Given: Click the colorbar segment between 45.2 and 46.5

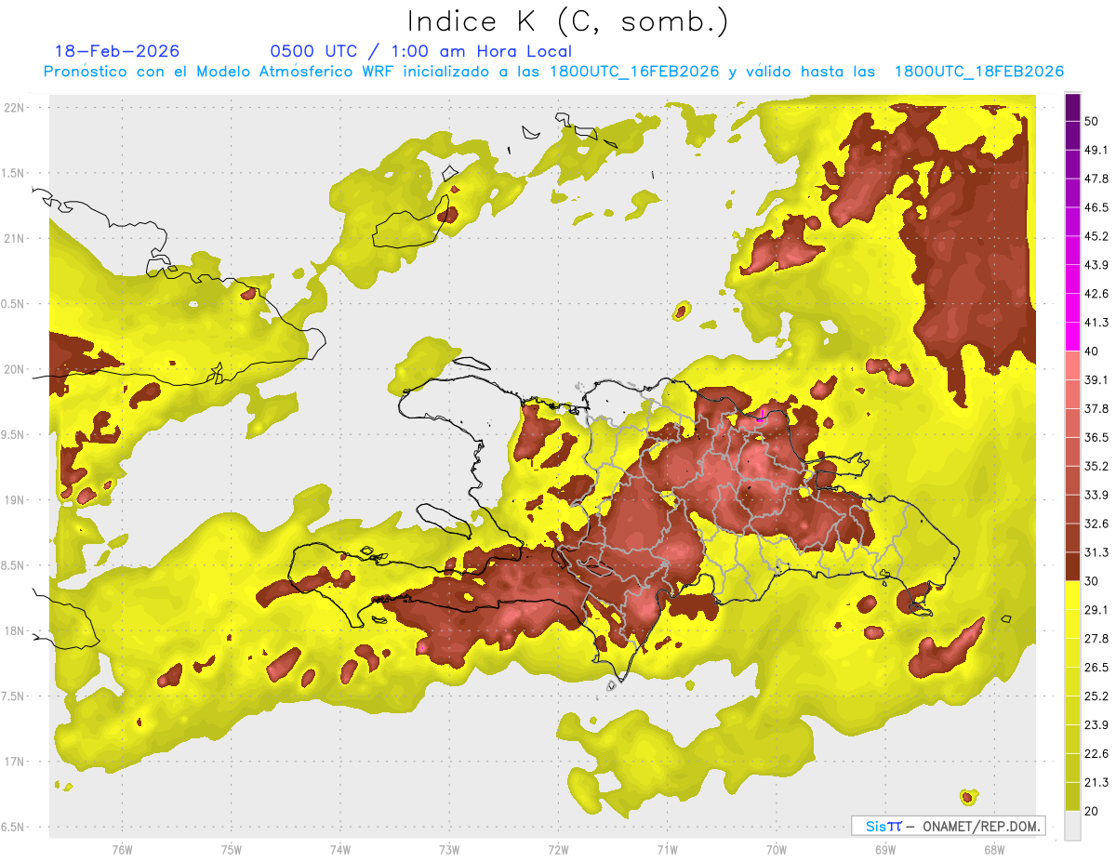Looking at the screenshot, I should point(1072,222).
